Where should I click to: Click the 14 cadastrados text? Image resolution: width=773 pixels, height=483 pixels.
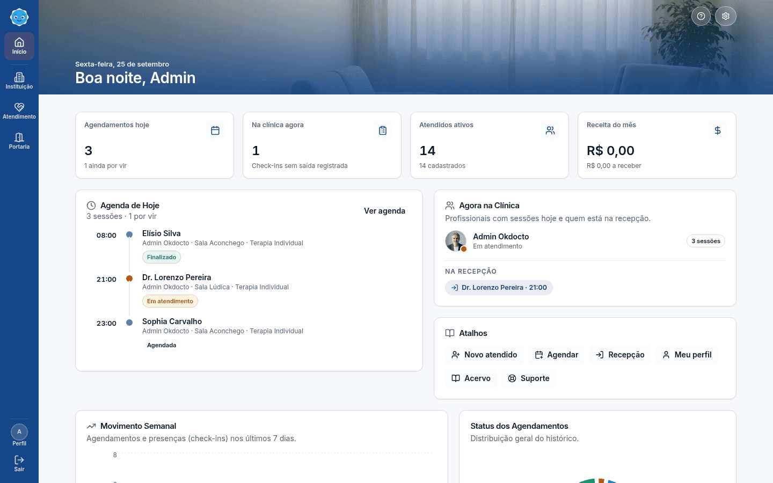(442, 166)
